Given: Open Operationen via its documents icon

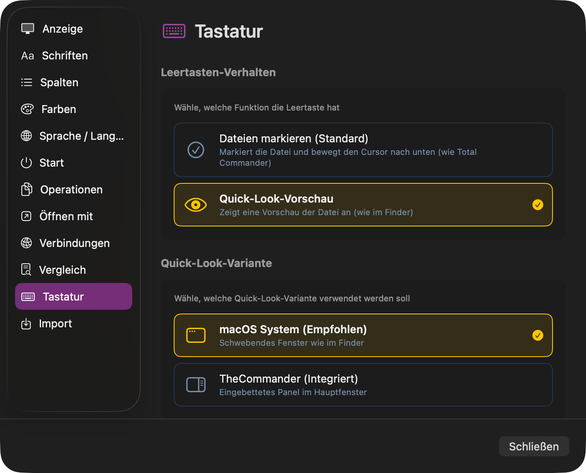Looking at the screenshot, I should pos(26,189).
